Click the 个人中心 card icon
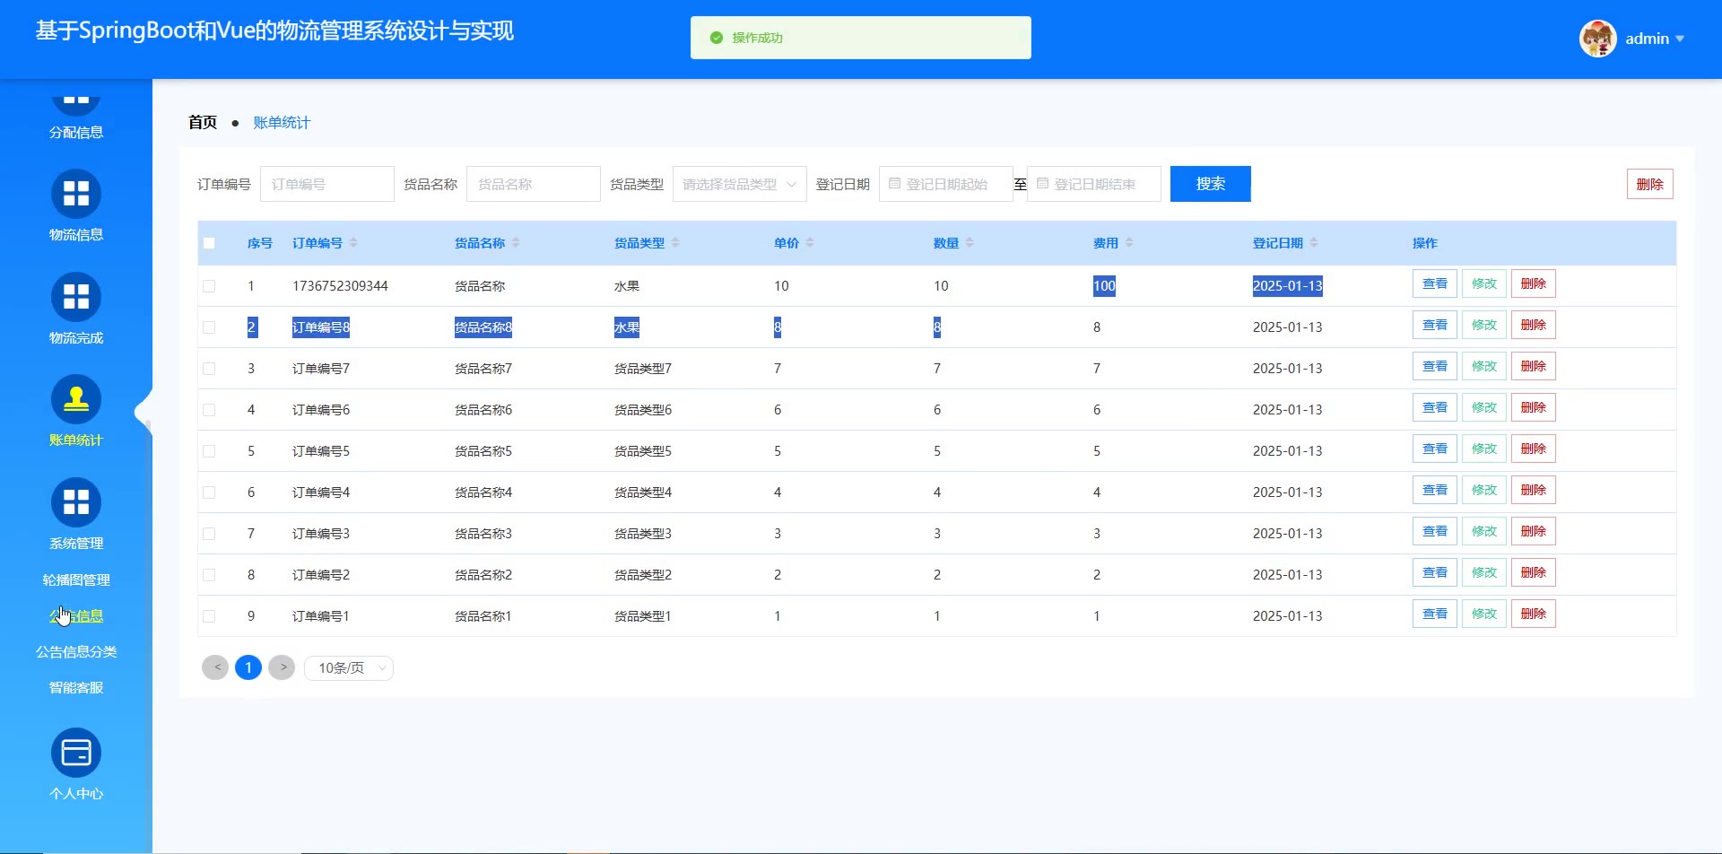The width and height of the screenshot is (1722, 854). pyautogui.click(x=76, y=753)
